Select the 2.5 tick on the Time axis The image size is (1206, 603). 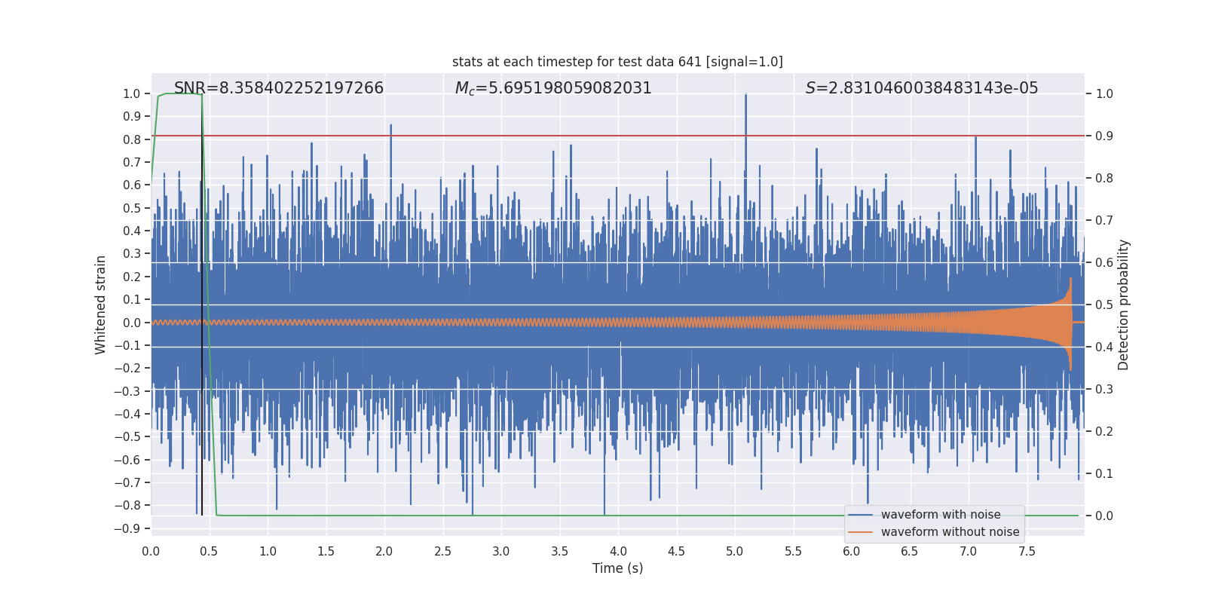443,551
